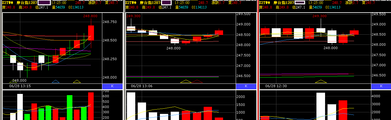This screenshot has width=391, height=120.
Task: Click the 248.800 high label on left chart
Action: 90,16
